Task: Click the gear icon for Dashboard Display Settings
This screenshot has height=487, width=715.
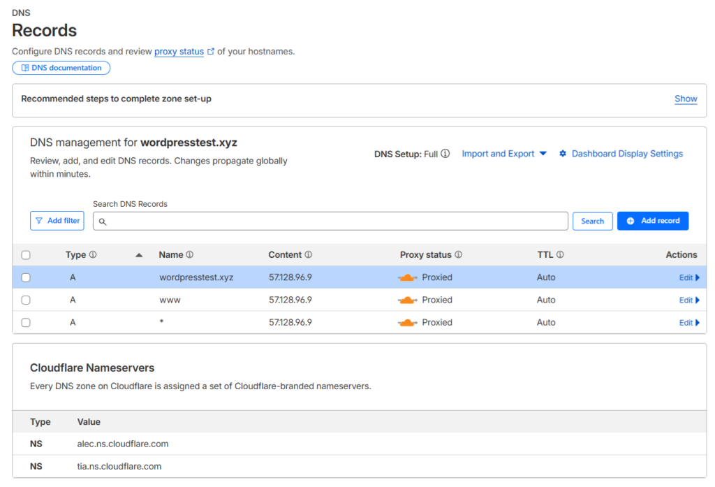Action: (563, 154)
